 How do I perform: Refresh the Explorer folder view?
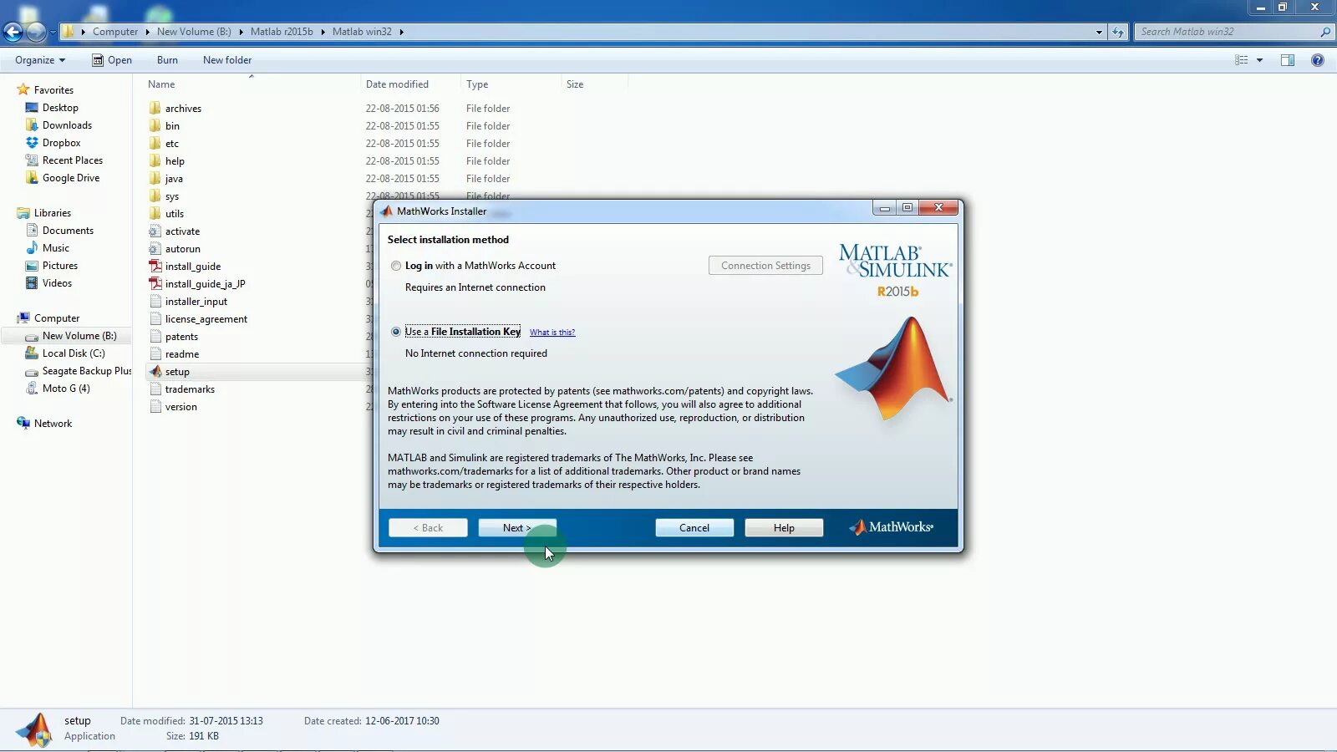(x=1118, y=32)
